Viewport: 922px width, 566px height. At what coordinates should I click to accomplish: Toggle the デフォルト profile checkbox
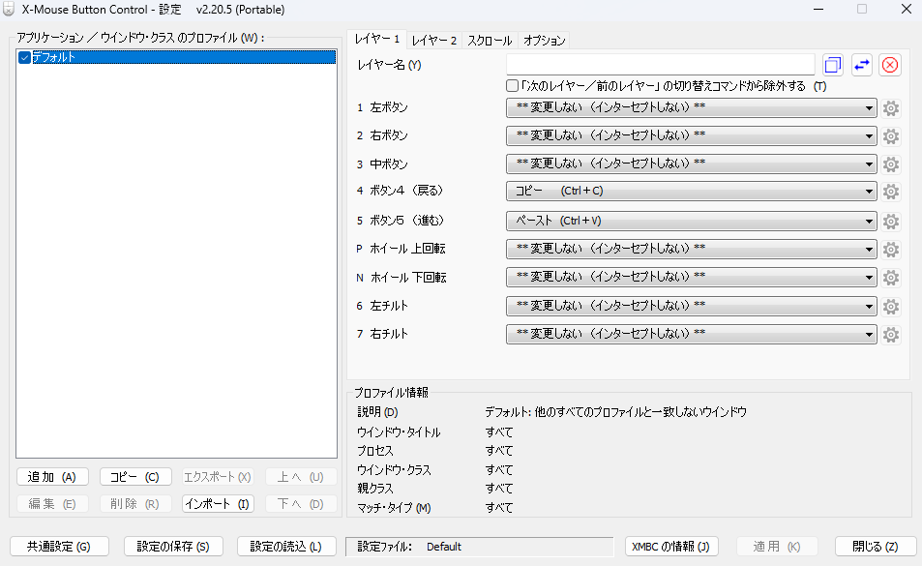(x=24, y=58)
